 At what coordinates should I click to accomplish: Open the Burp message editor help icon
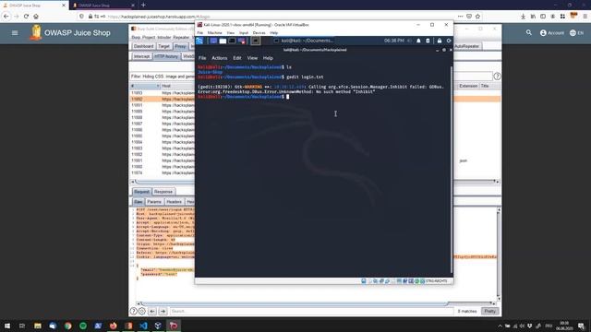point(133,312)
